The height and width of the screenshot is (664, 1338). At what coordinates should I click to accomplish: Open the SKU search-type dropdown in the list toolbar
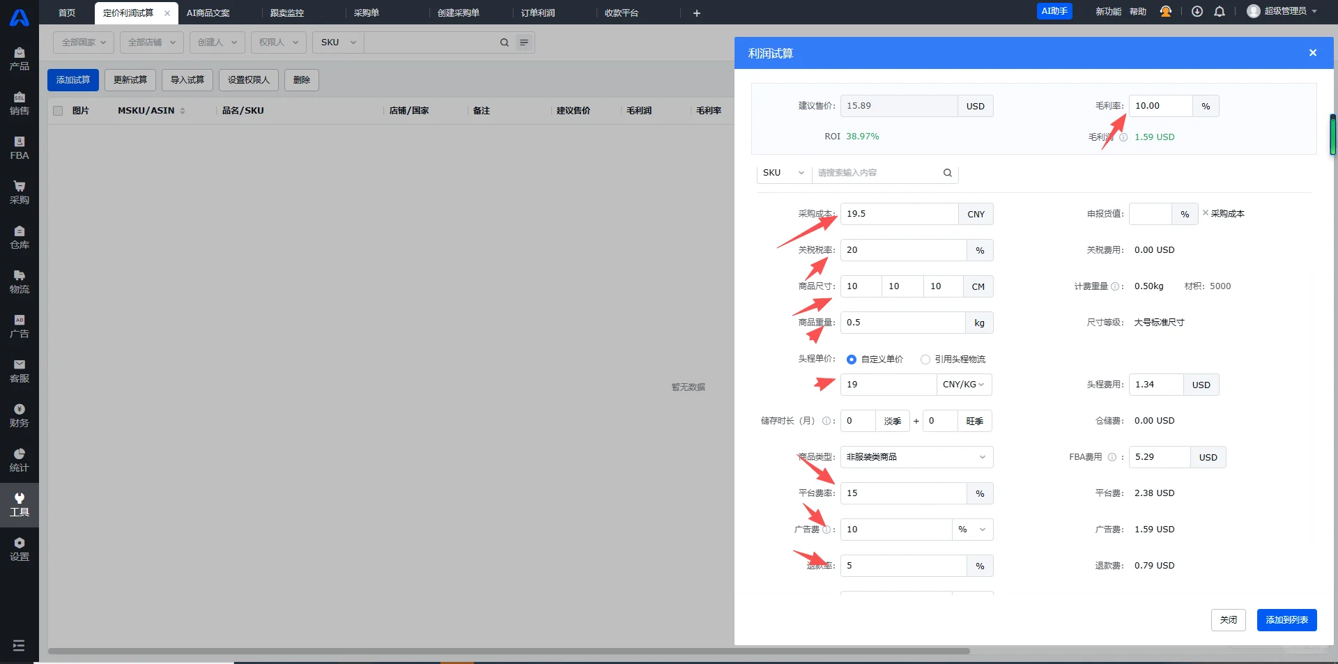pyautogui.click(x=338, y=43)
